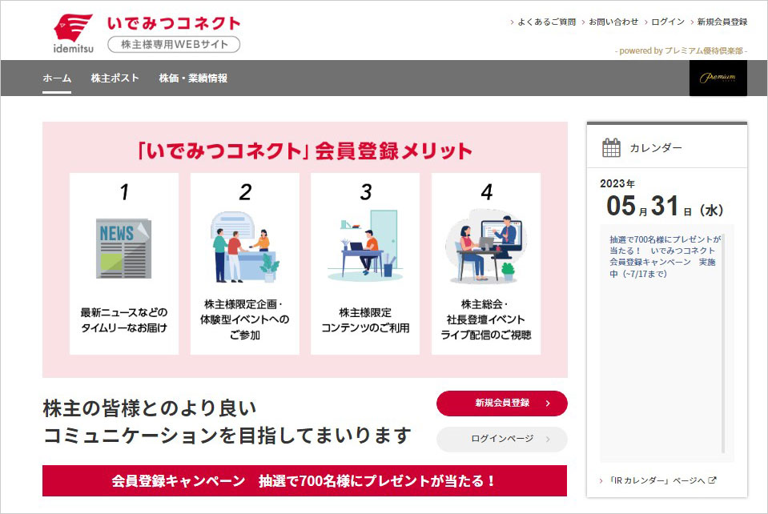This screenshot has height=514, width=768.
Task: Click the reception counter illustration under 2
Action: pos(244,247)
